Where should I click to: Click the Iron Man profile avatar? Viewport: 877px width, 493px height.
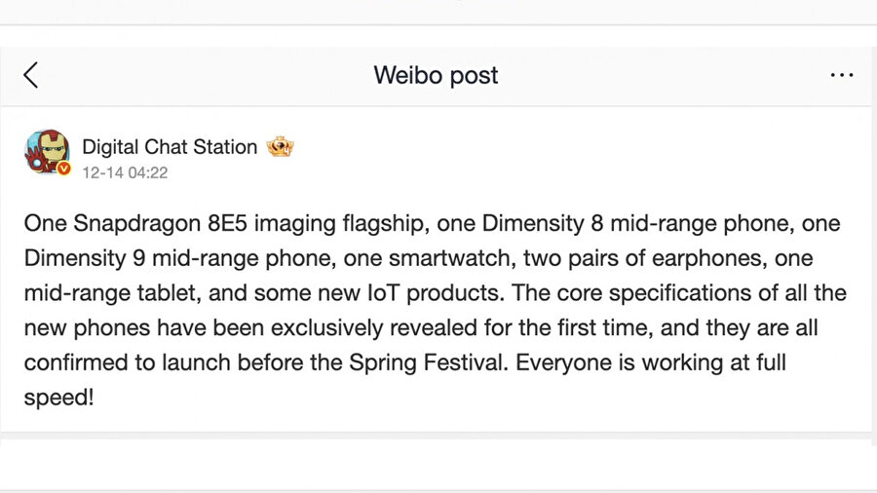coord(46,152)
